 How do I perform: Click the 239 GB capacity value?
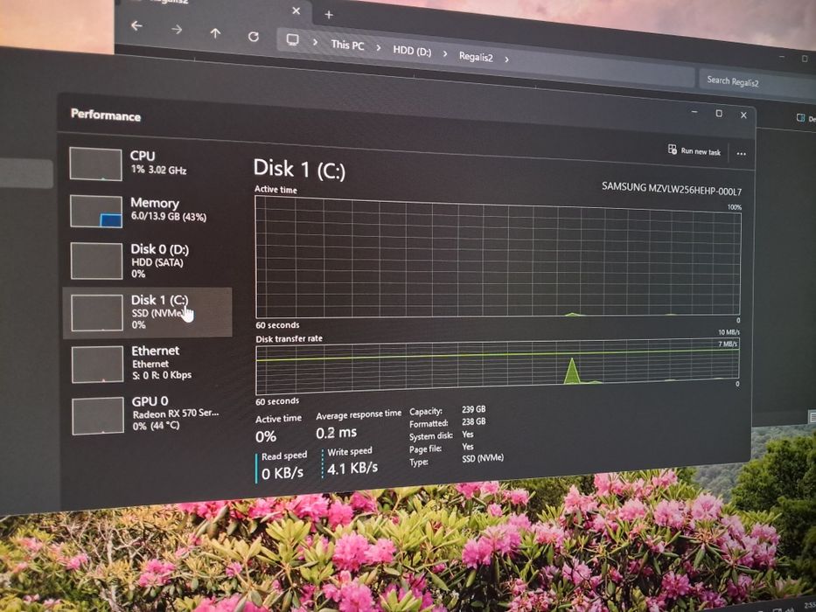pos(473,409)
